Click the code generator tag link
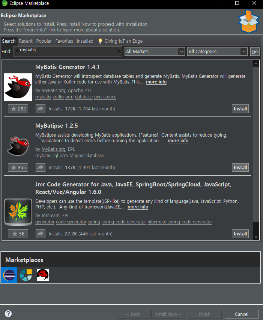The image size is (263, 320). click(71, 222)
